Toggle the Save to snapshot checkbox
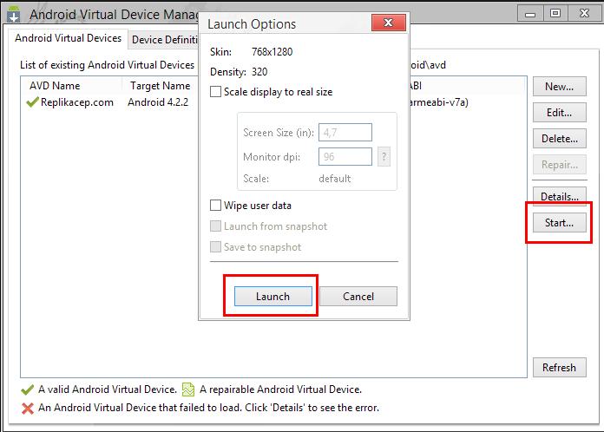The height and width of the screenshot is (432, 604). click(216, 247)
